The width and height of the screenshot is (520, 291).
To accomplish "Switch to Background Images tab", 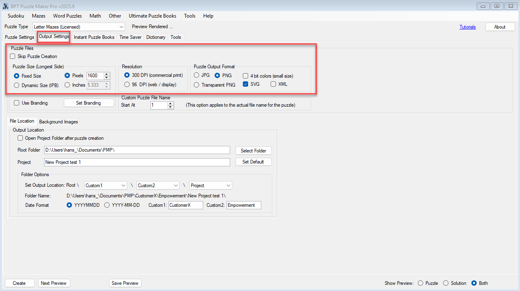I will pyautogui.click(x=58, y=122).
